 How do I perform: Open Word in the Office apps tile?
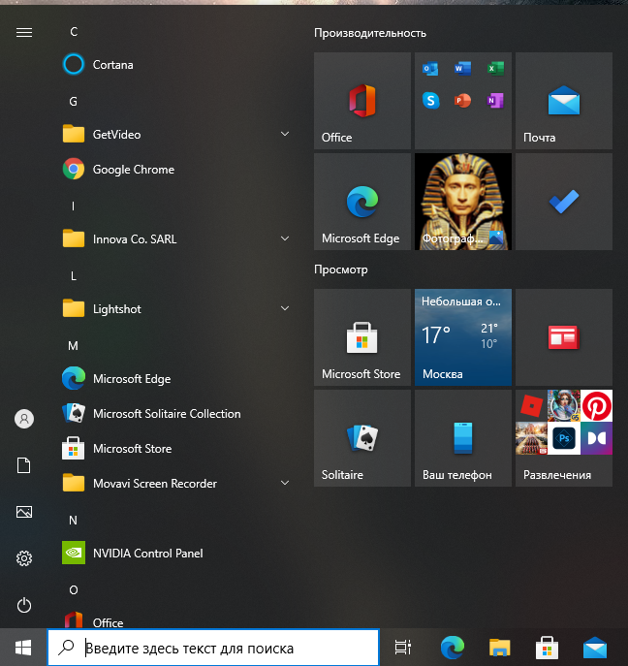[462, 69]
